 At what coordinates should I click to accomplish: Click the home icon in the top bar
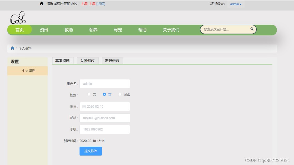click(42, 3)
